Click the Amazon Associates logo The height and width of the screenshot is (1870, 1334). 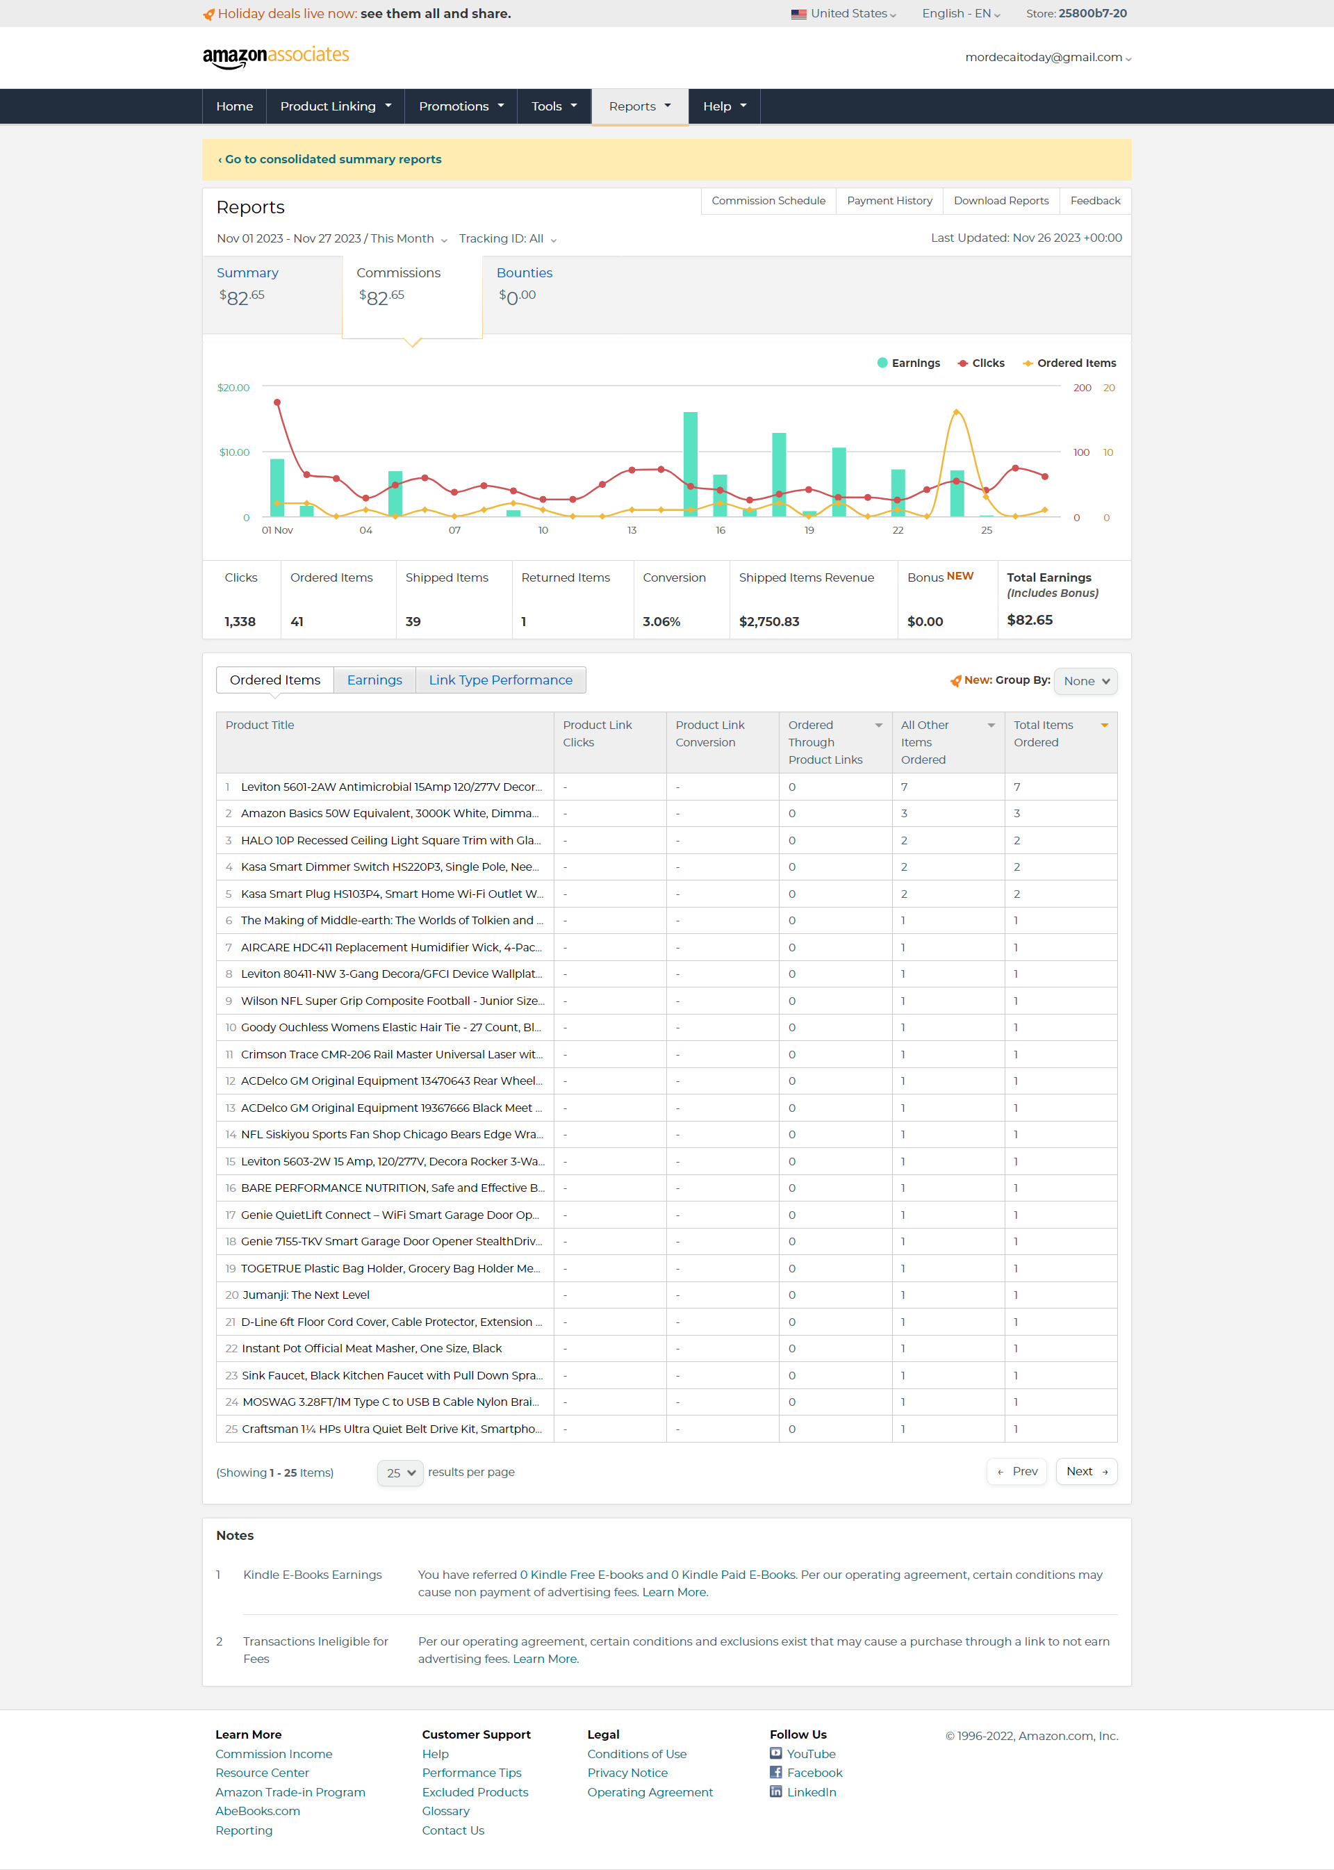click(276, 56)
